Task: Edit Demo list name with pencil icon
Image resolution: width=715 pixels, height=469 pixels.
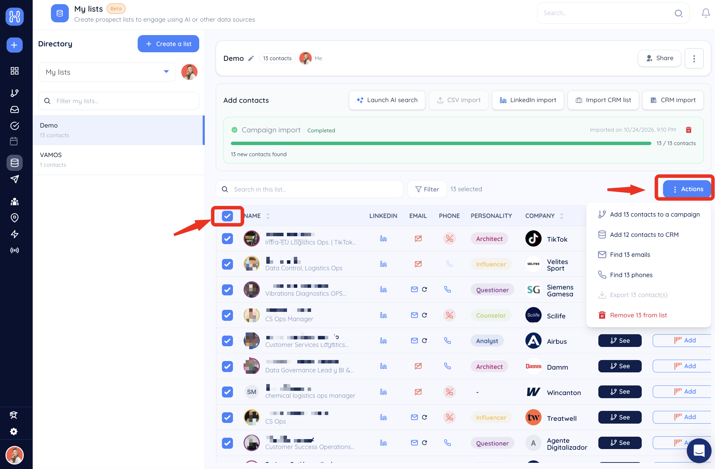Action: coord(251,58)
